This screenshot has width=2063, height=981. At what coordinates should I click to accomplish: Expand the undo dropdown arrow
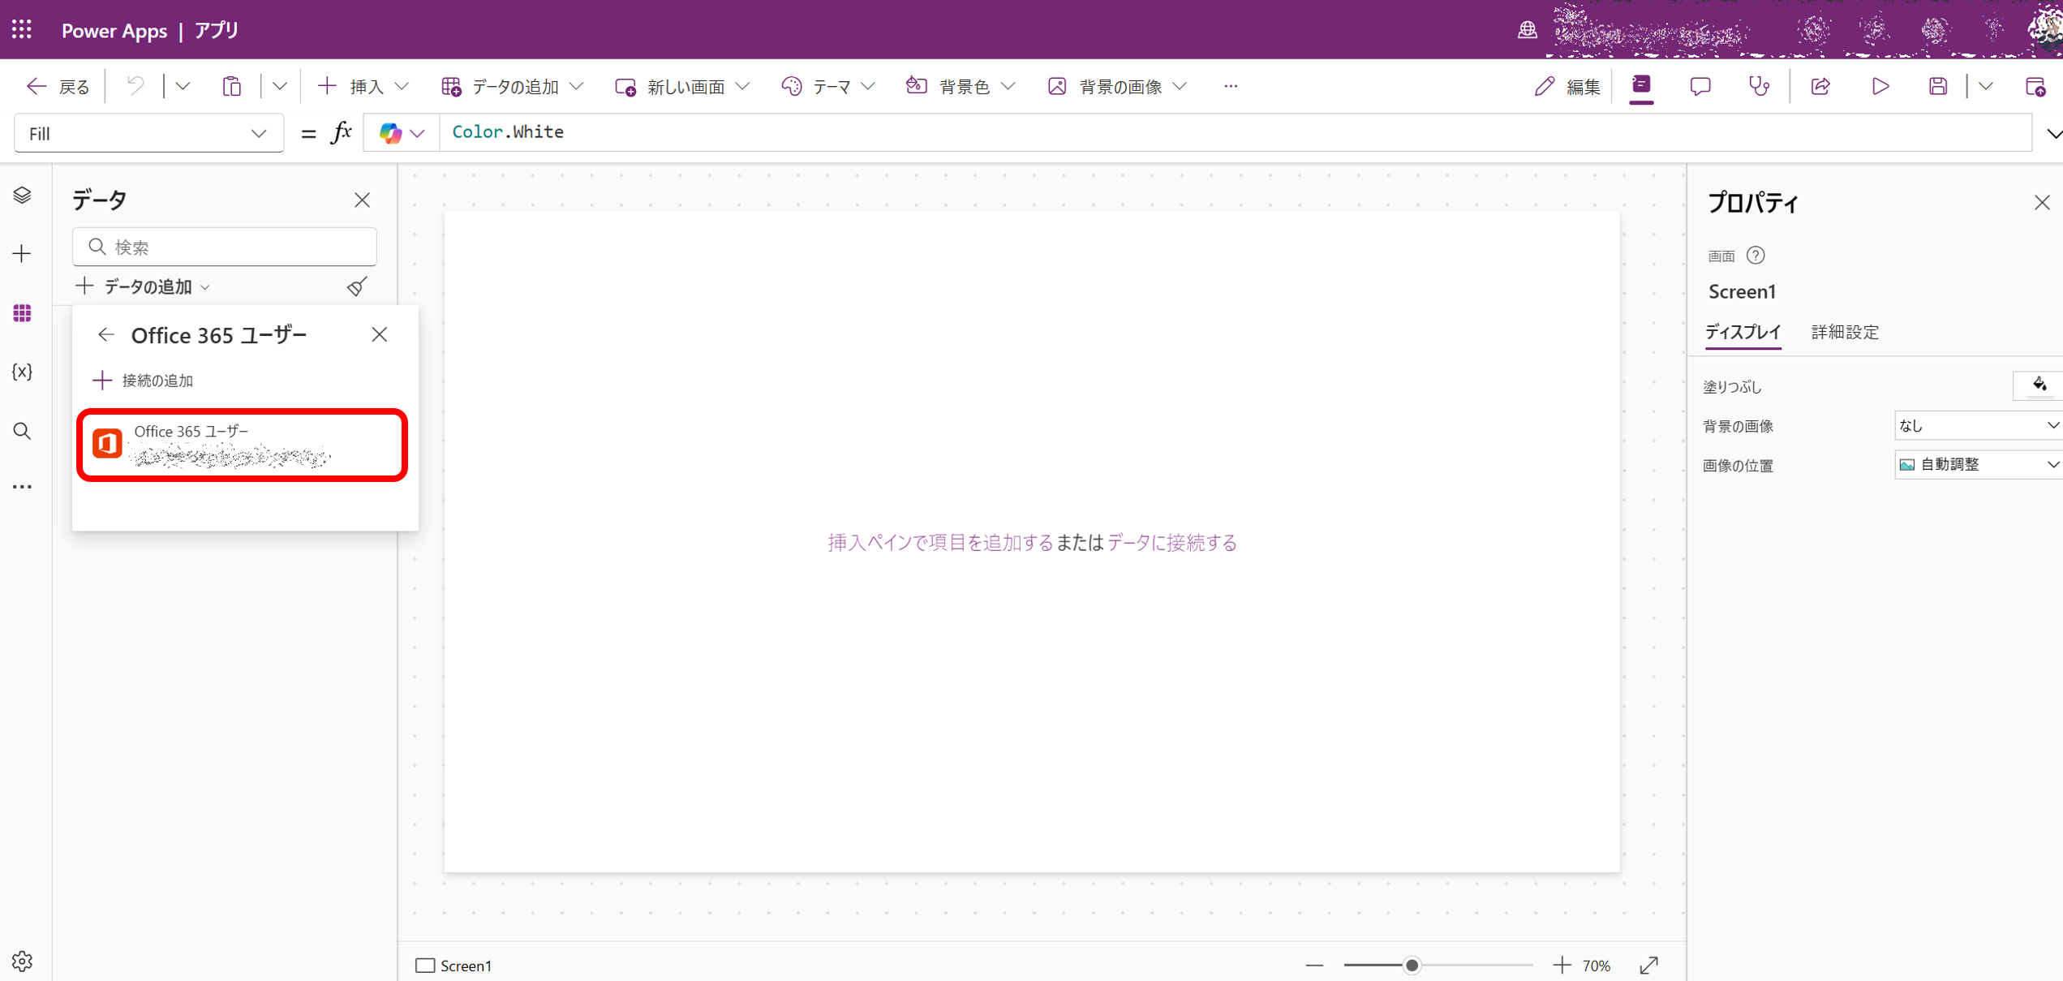(x=183, y=86)
